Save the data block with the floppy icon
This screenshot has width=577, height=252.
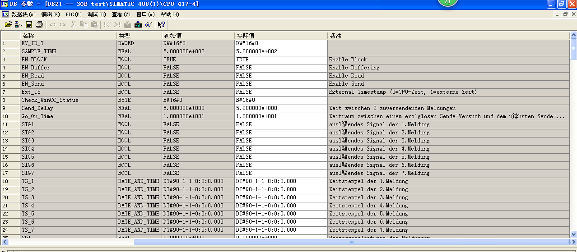tap(29, 24)
